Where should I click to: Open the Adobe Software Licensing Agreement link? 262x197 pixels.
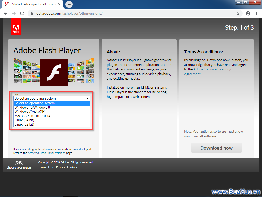pyautogui.click(x=208, y=71)
